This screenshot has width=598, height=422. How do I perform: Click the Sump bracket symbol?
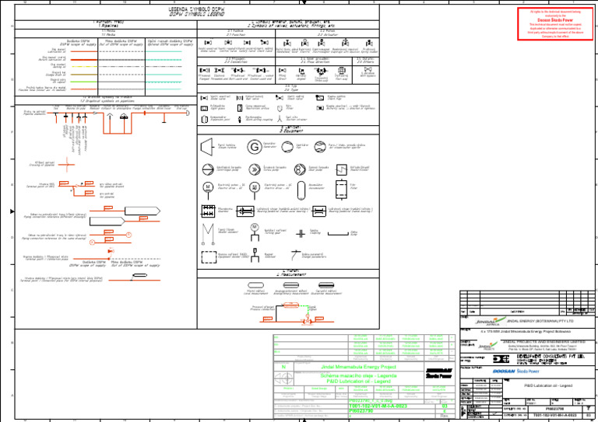point(338,233)
